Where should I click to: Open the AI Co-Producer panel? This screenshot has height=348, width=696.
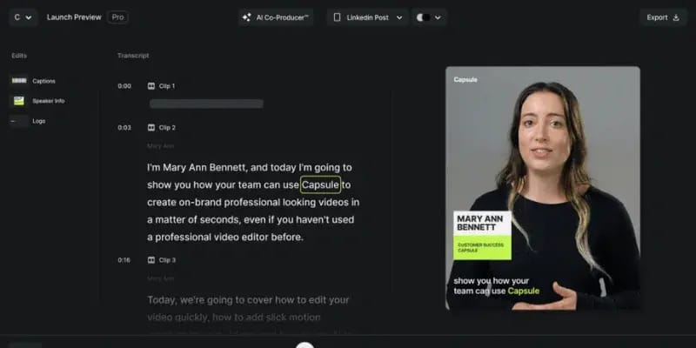pos(276,17)
